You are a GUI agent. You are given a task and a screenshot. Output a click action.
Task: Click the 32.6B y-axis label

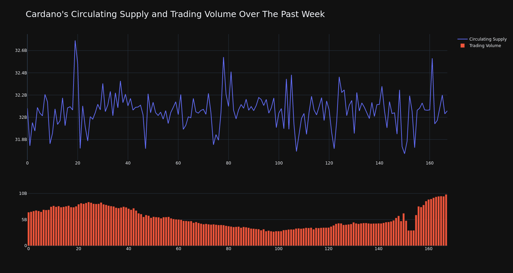21,51
